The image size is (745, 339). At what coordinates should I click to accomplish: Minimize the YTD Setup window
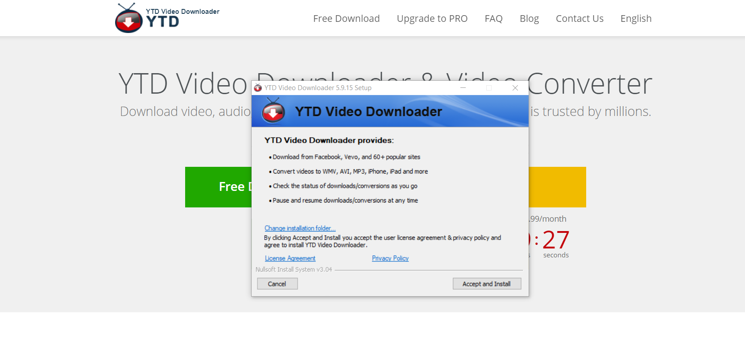point(463,88)
